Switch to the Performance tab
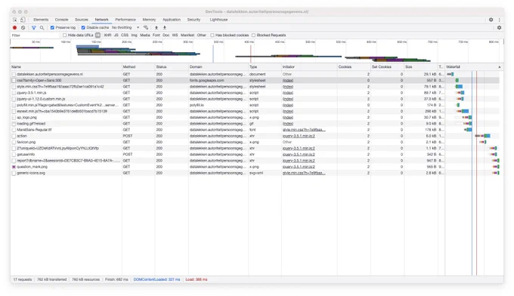Viewport: 514px width, 296px height. [125, 20]
